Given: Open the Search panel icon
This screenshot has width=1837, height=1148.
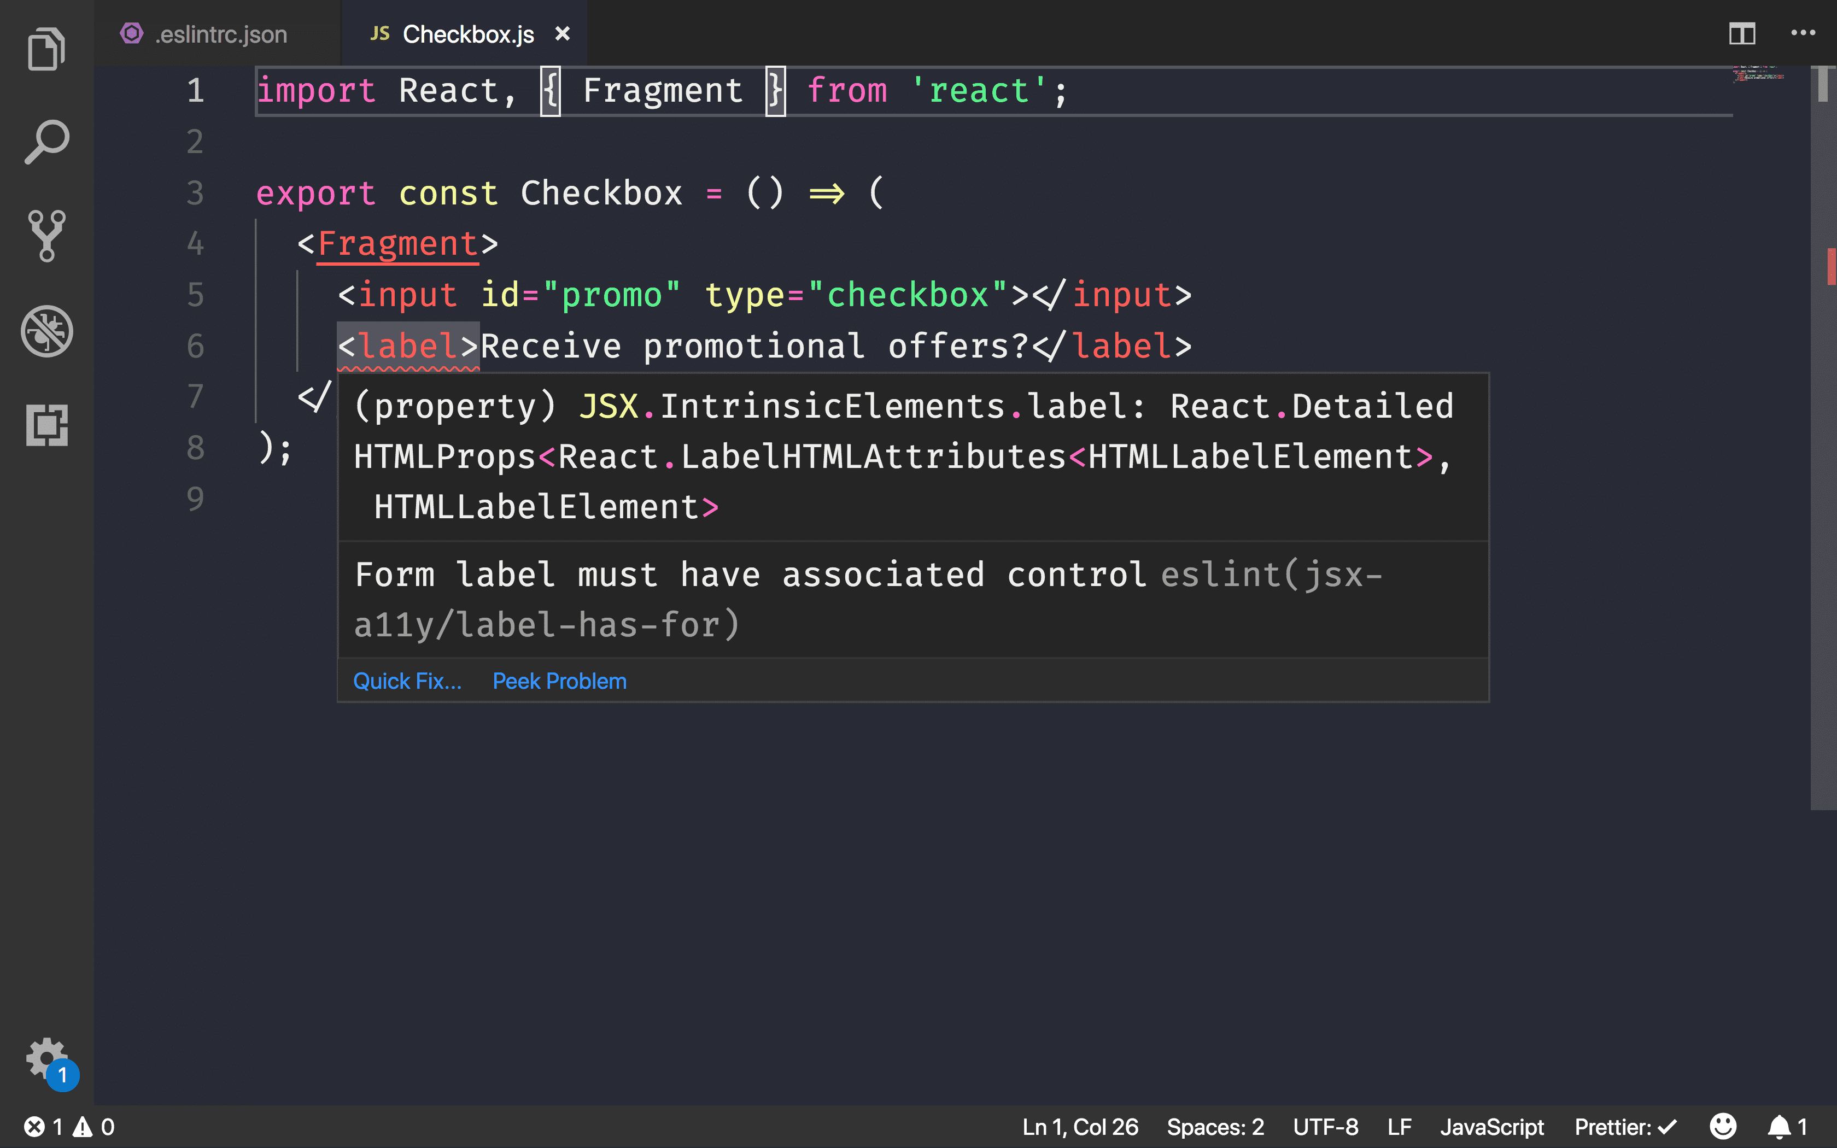Looking at the screenshot, I should [x=46, y=143].
